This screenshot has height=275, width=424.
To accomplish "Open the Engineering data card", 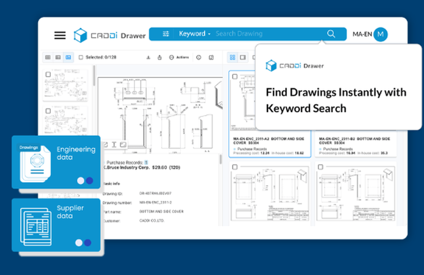I will [x=56, y=162].
